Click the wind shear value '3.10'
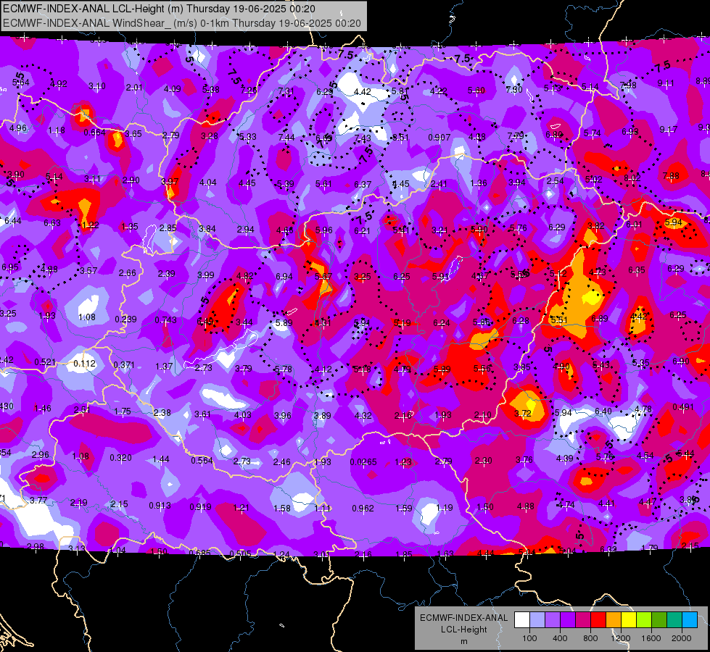 (x=97, y=85)
